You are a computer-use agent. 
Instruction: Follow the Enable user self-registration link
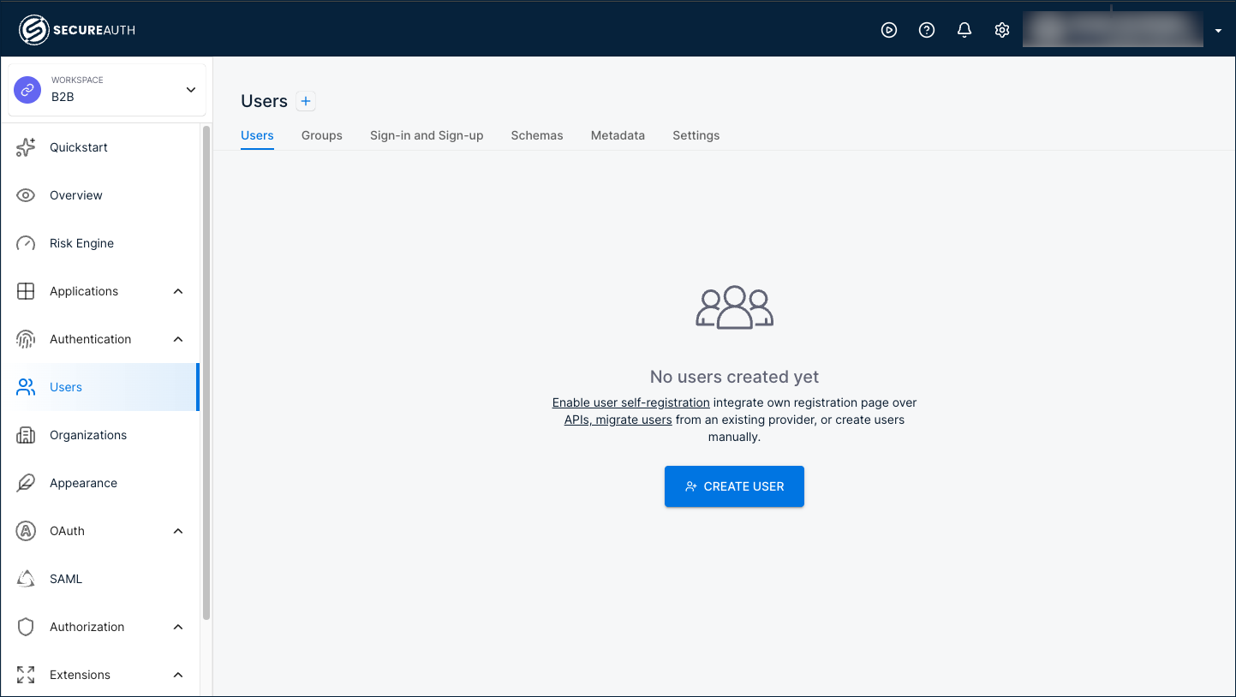click(x=630, y=402)
